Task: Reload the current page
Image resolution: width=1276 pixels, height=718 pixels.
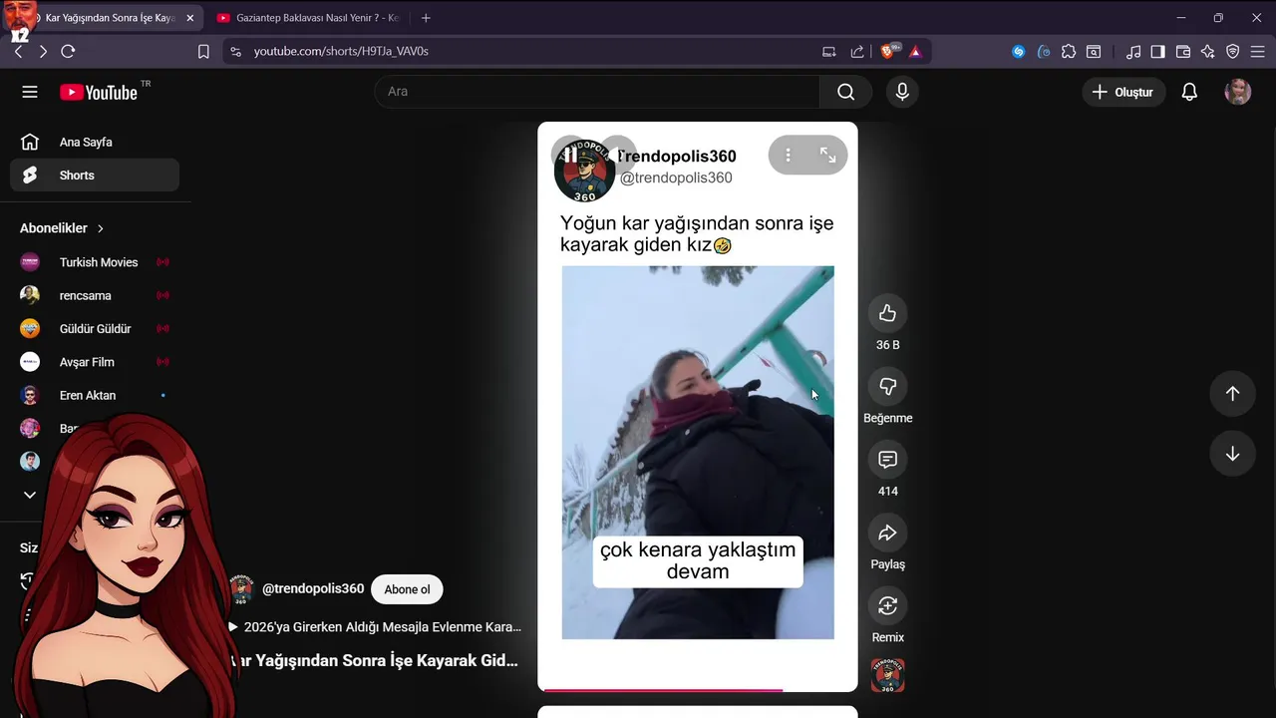Action: click(x=68, y=51)
